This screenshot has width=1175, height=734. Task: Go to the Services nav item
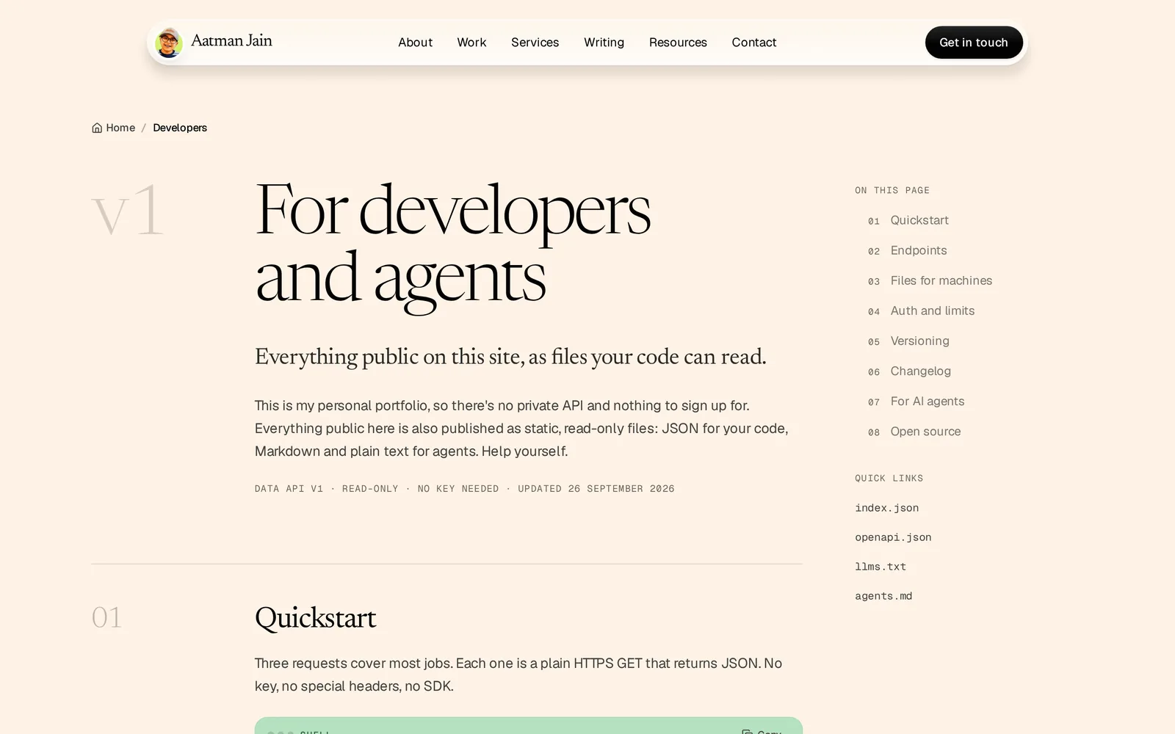[x=535, y=43]
